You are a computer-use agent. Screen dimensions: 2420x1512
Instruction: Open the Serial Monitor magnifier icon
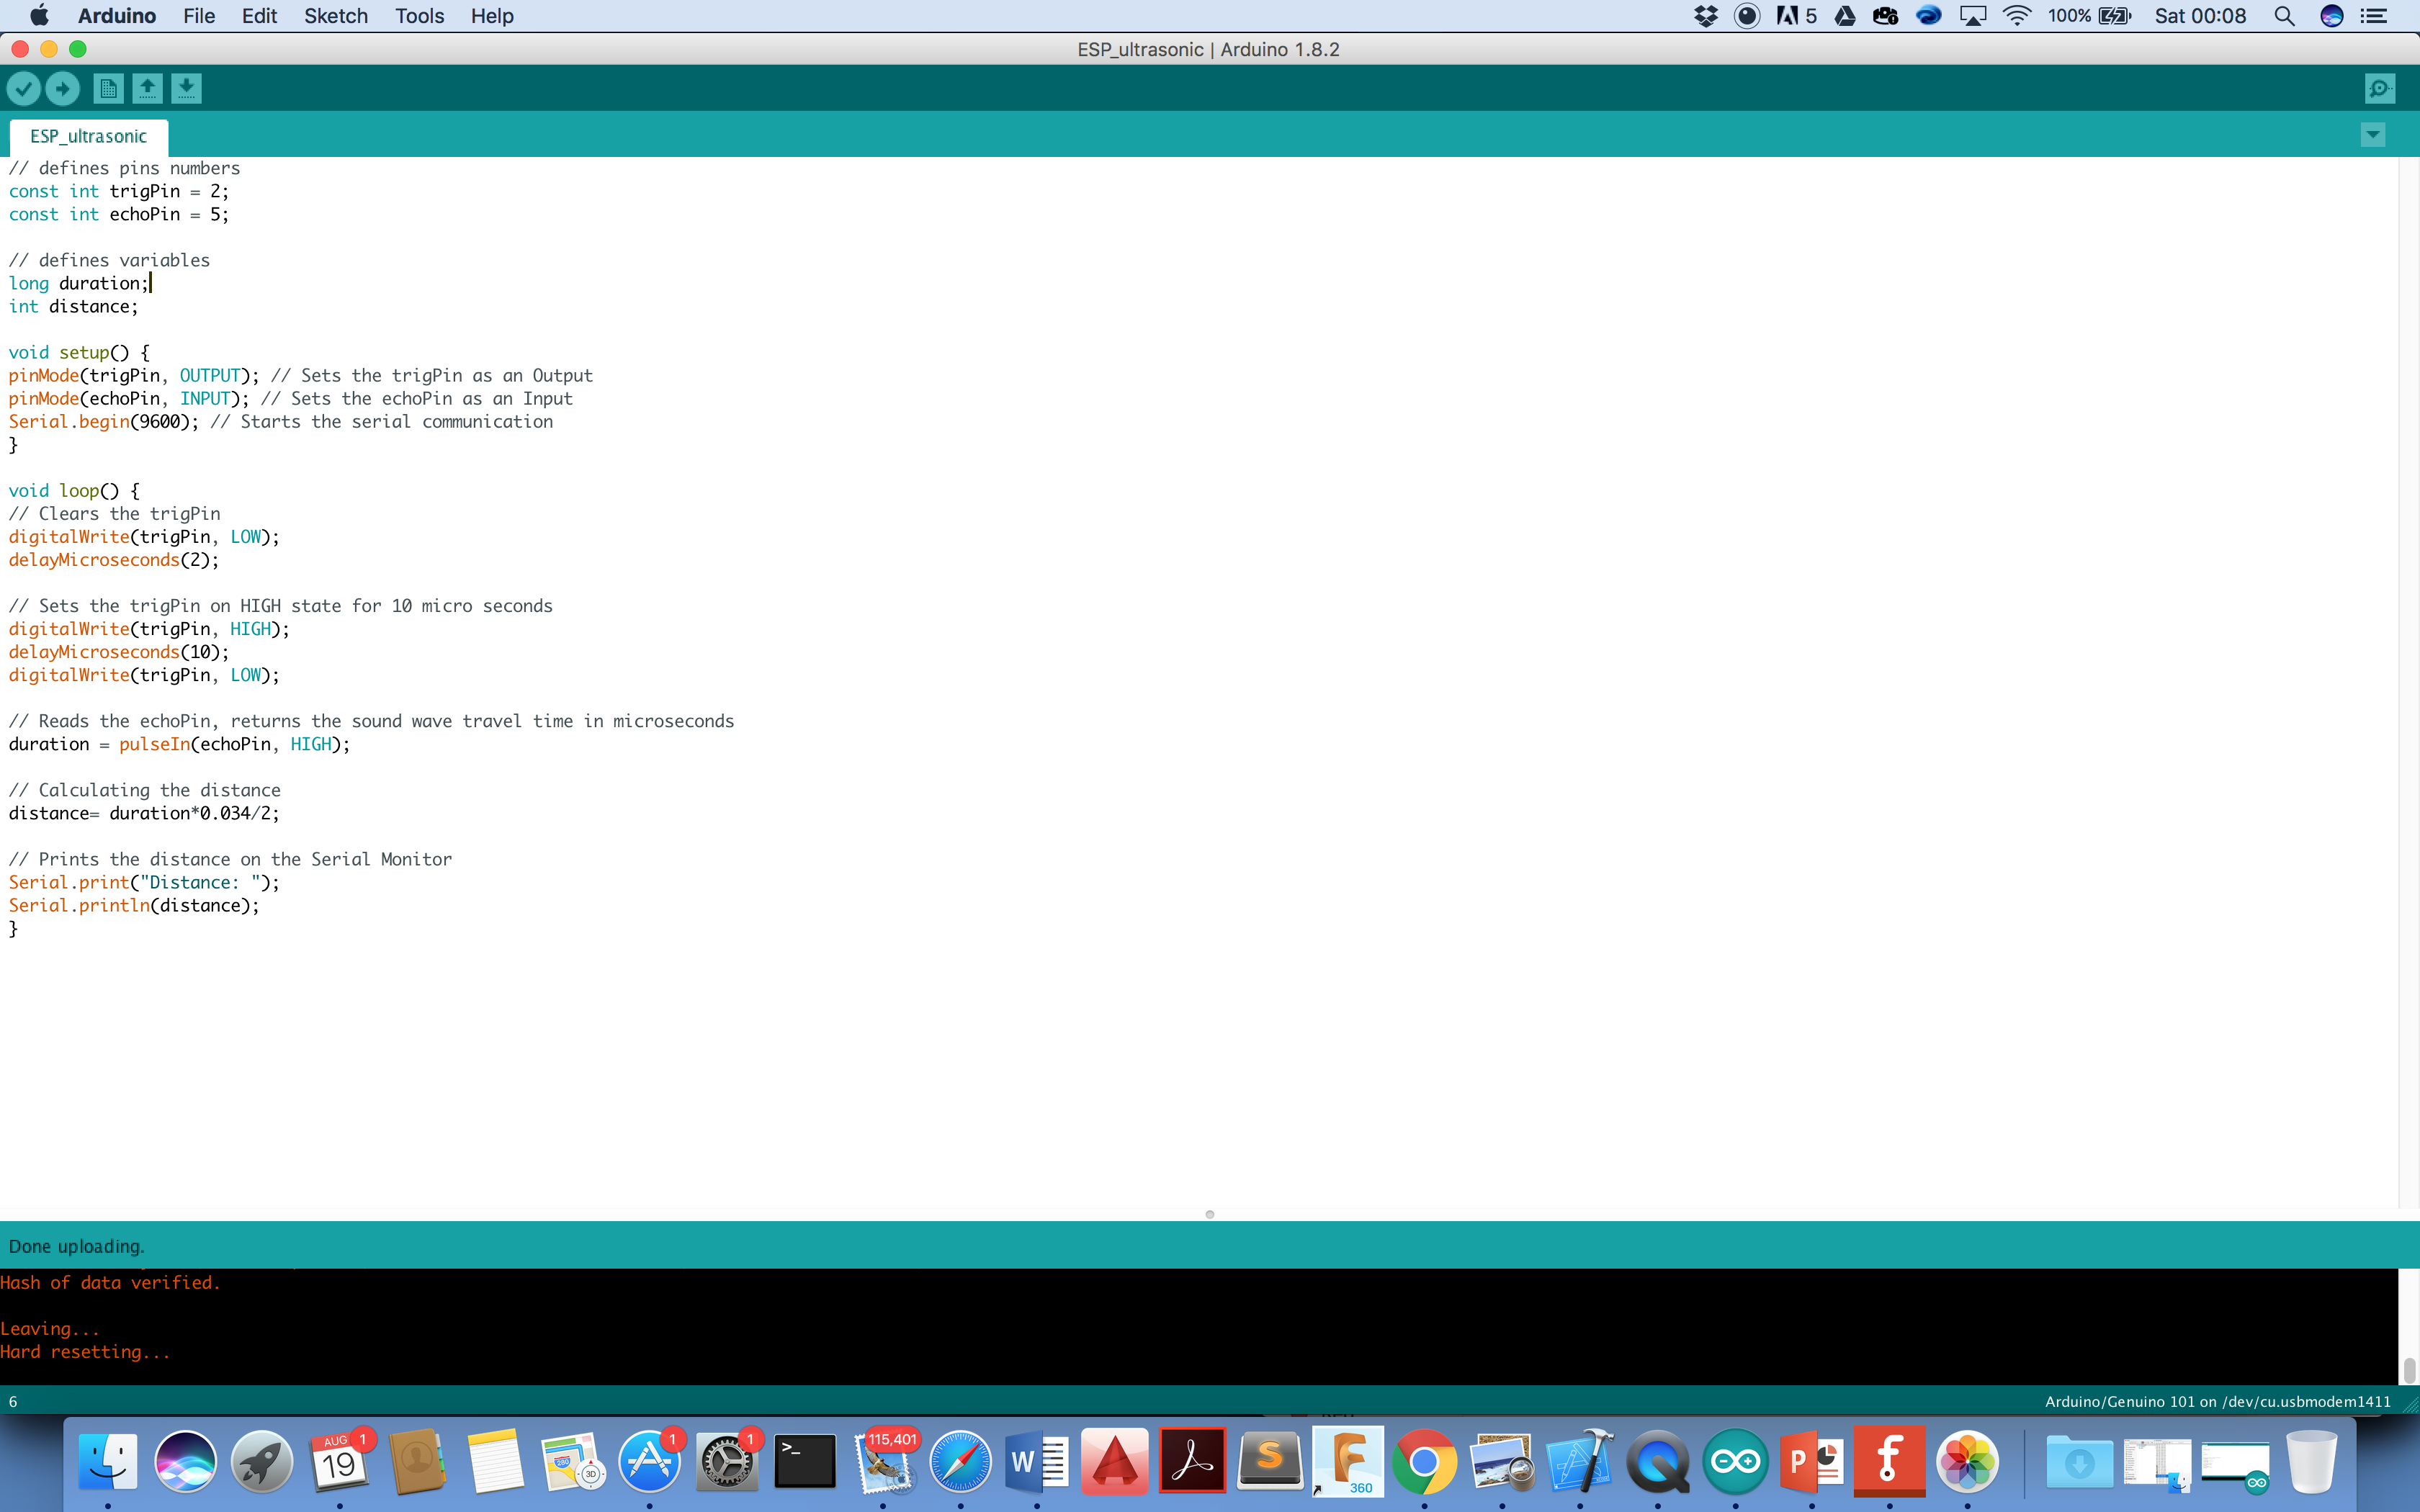coord(2380,89)
